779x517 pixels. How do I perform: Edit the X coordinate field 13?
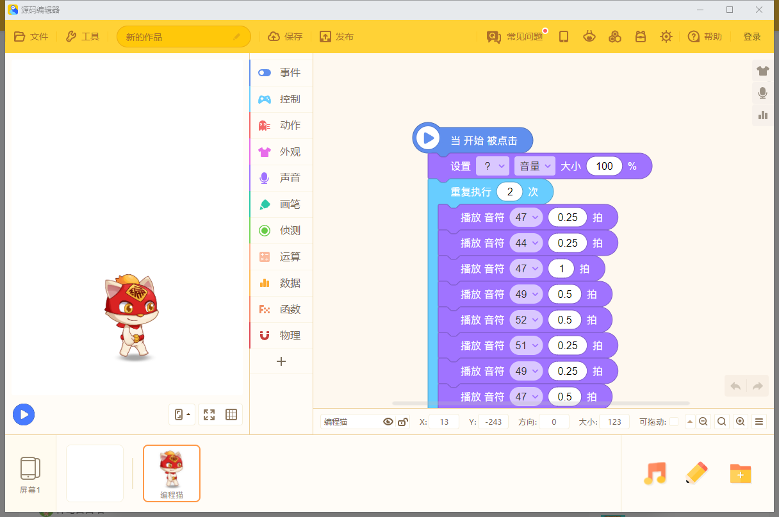[x=444, y=422]
